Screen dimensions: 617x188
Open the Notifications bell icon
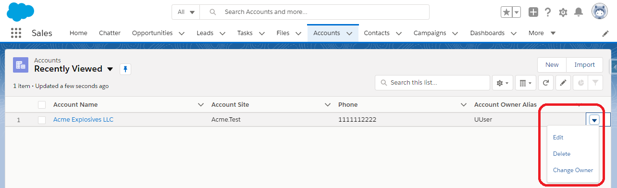pyautogui.click(x=579, y=12)
